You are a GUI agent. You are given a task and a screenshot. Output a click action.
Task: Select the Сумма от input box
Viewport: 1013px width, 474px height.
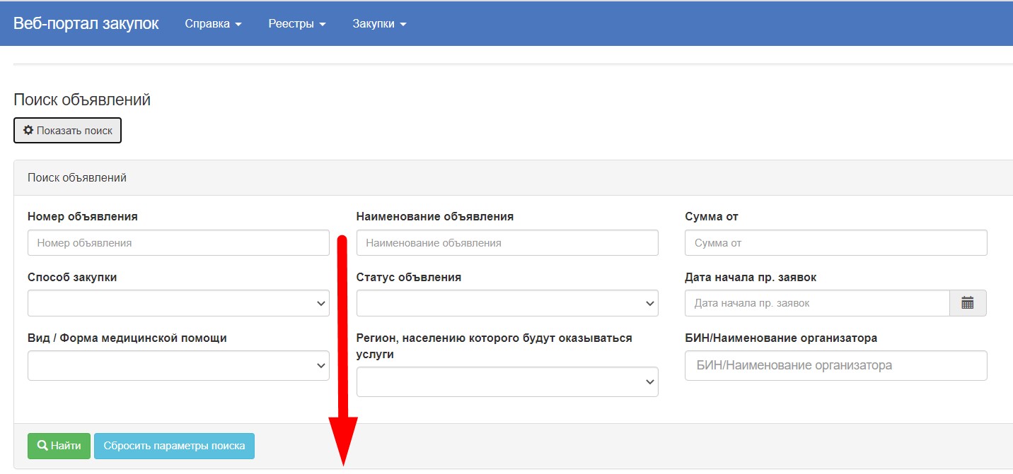[835, 242]
